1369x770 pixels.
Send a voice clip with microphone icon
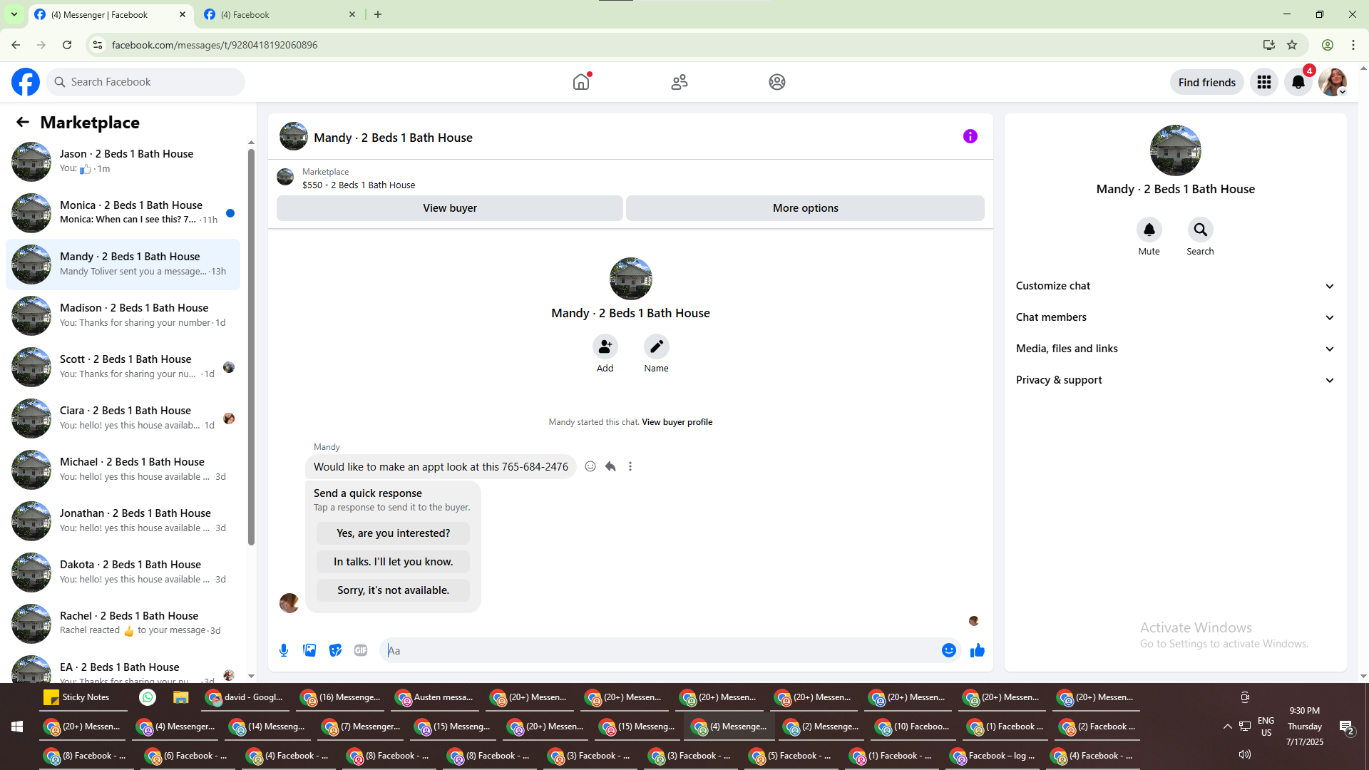[284, 650]
